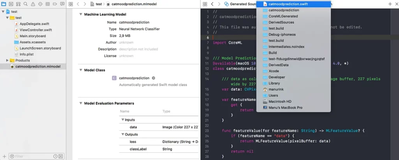Choose CoreMLGenerated in path menu
The width and height of the screenshot is (399, 160).
pyautogui.click(x=293, y=16)
